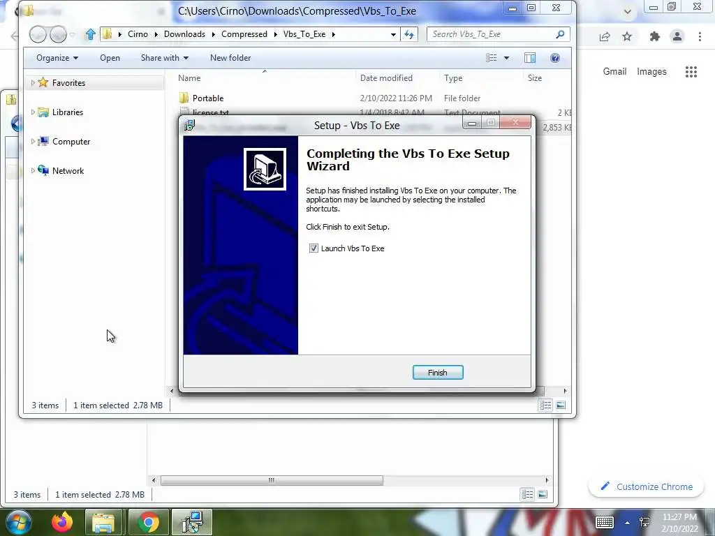This screenshot has height=536, width=715.
Task: Open the Chrome three-dot menu
Action: coord(700,37)
